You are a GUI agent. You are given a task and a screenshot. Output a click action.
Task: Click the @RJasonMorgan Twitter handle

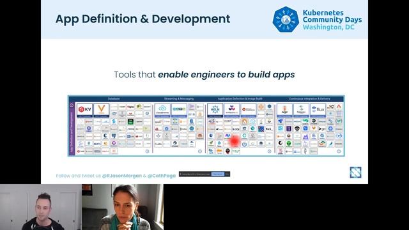coord(122,176)
